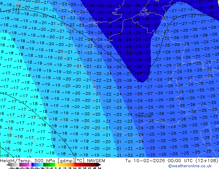Select the bright red legend swatch
Viewport: 219px width, 169px height.
pyautogui.click(x=75, y=165)
